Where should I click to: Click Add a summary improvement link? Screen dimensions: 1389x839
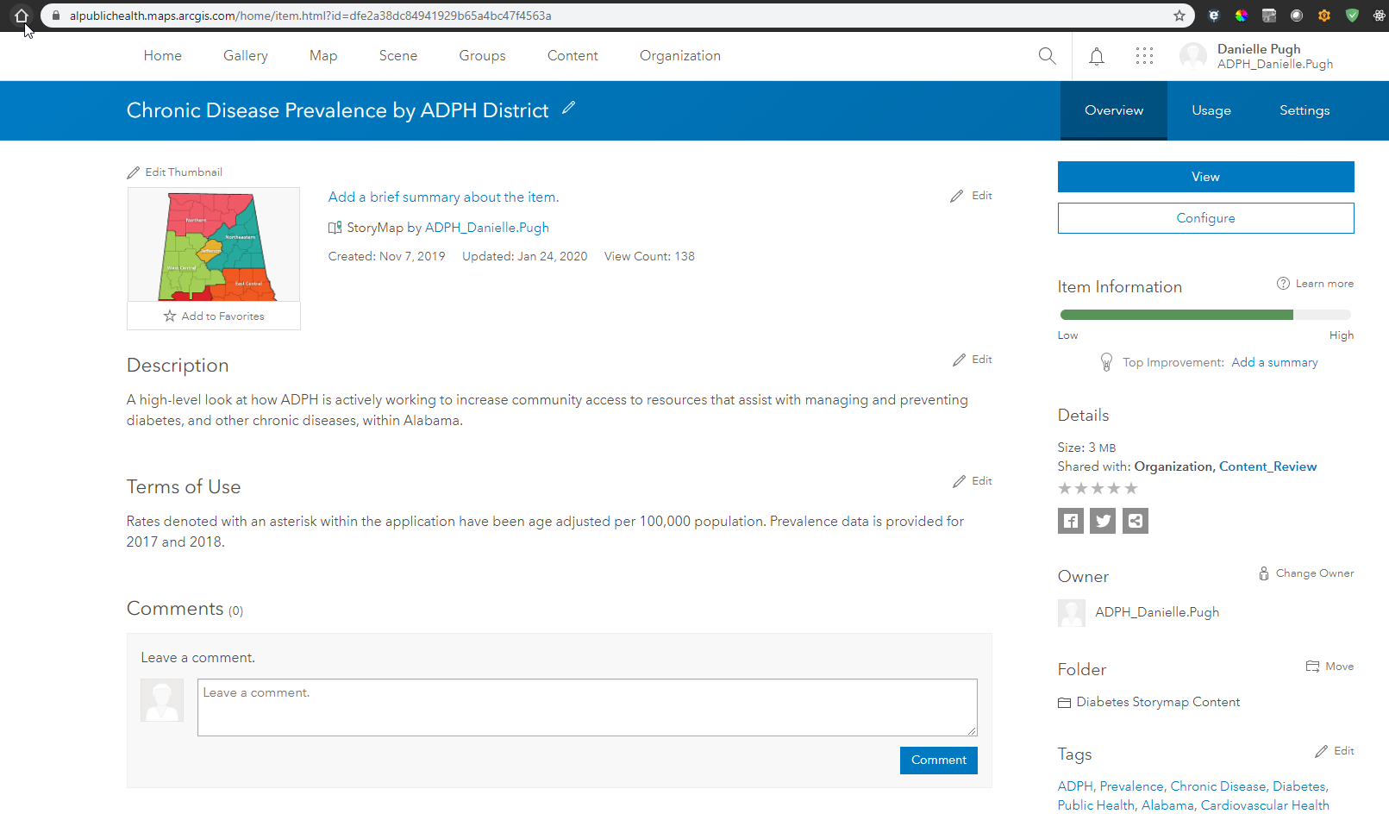click(x=1275, y=363)
